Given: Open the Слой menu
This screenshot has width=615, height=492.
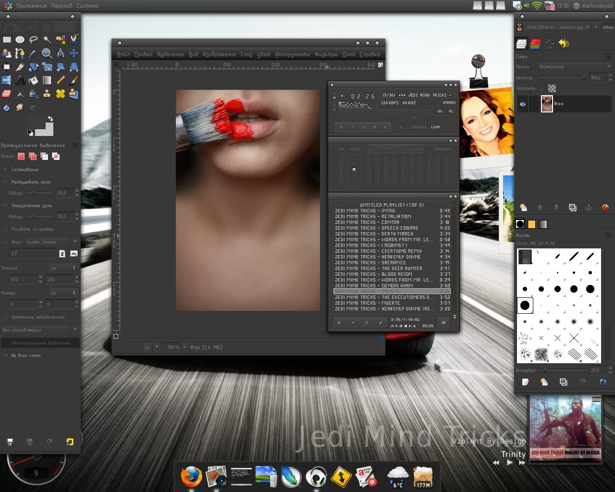Looking at the screenshot, I should [x=246, y=54].
